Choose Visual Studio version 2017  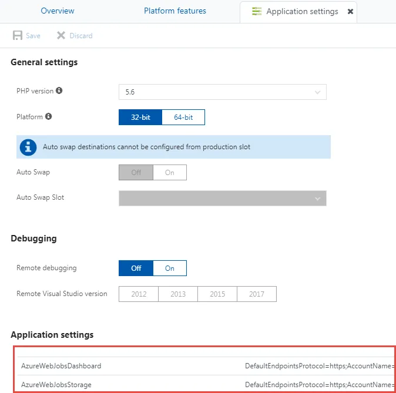[257, 294]
